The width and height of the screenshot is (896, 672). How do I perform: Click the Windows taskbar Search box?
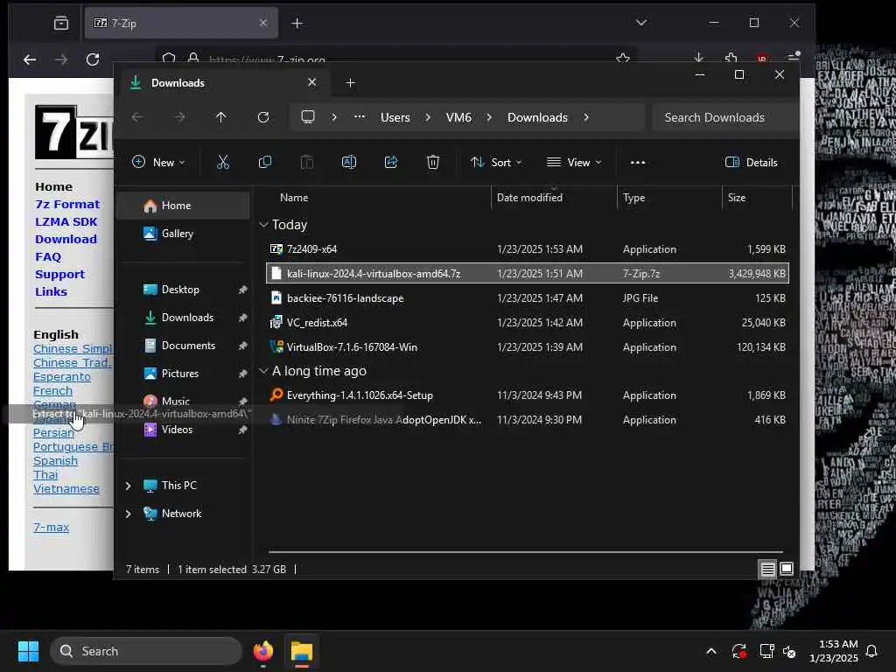click(x=146, y=651)
